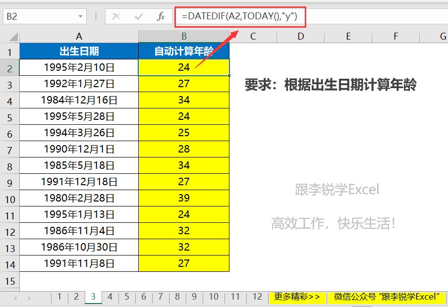Click the Enter checkmark icon in formula bar
The image size is (448, 307).
click(x=139, y=17)
